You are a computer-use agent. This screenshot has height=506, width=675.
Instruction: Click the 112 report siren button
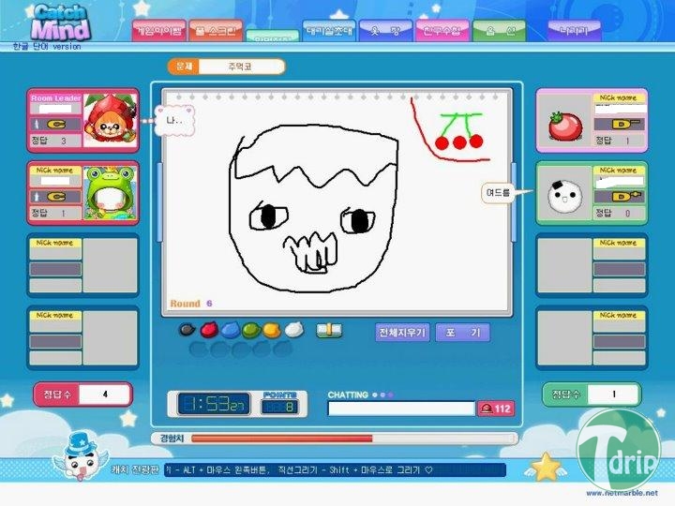click(496, 409)
